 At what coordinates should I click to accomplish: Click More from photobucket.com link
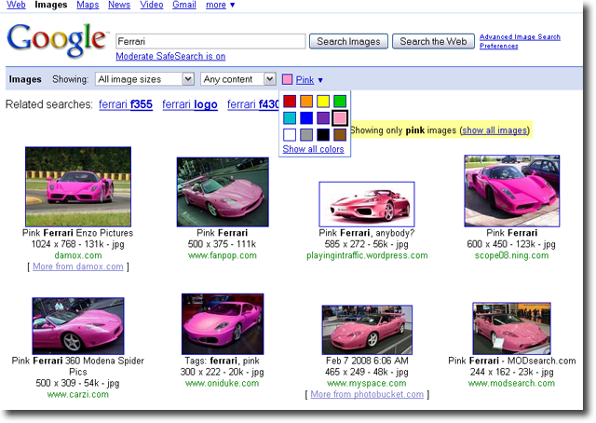(x=367, y=394)
